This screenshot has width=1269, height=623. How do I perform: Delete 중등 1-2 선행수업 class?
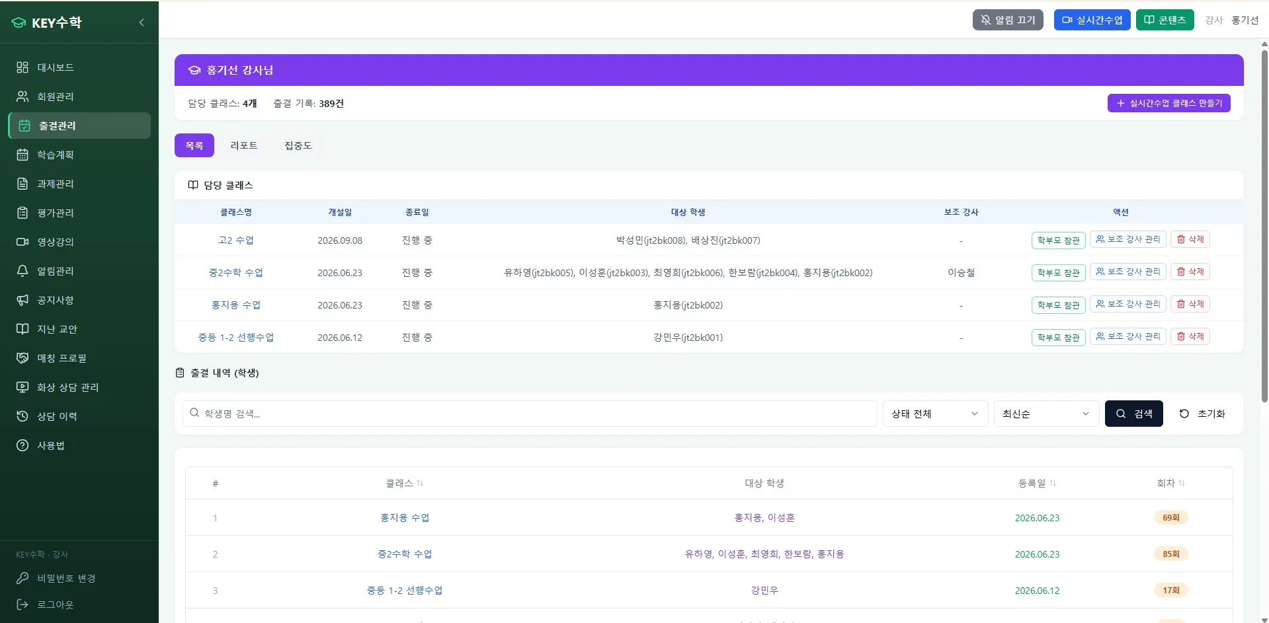pyautogui.click(x=1190, y=336)
